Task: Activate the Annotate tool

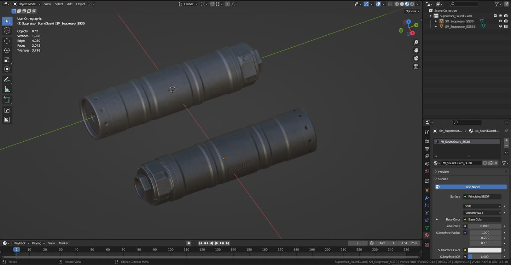Action: point(7,79)
